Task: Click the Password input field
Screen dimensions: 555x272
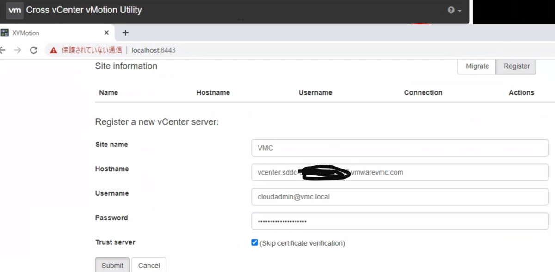Action: click(x=400, y=221)
